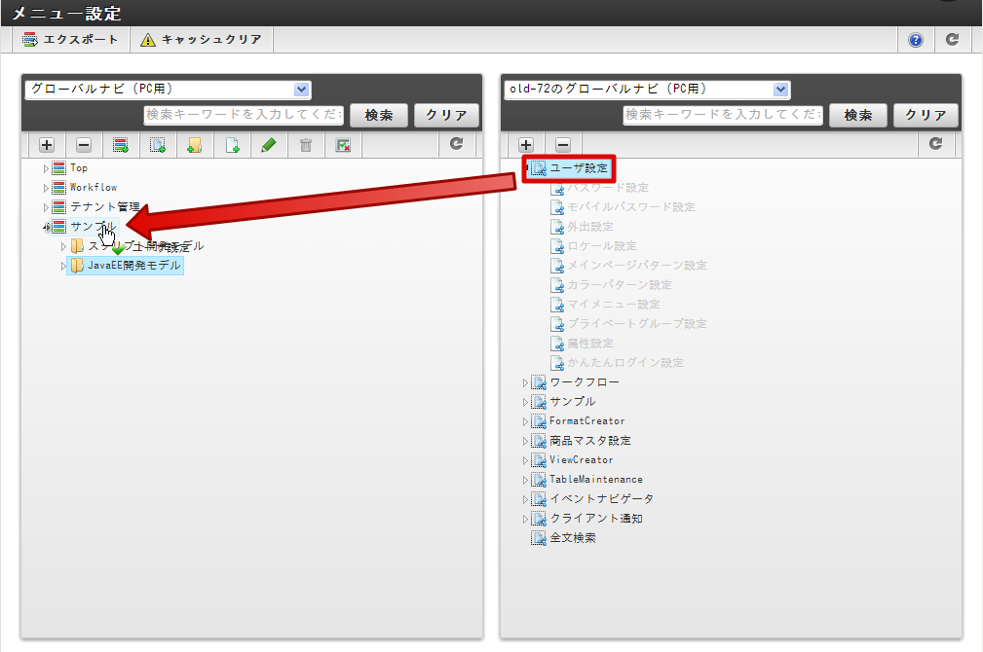The image size is (983, 652).
Task: Click the エクスポート button
Action: pyautogui.click(x=71, y=40)
